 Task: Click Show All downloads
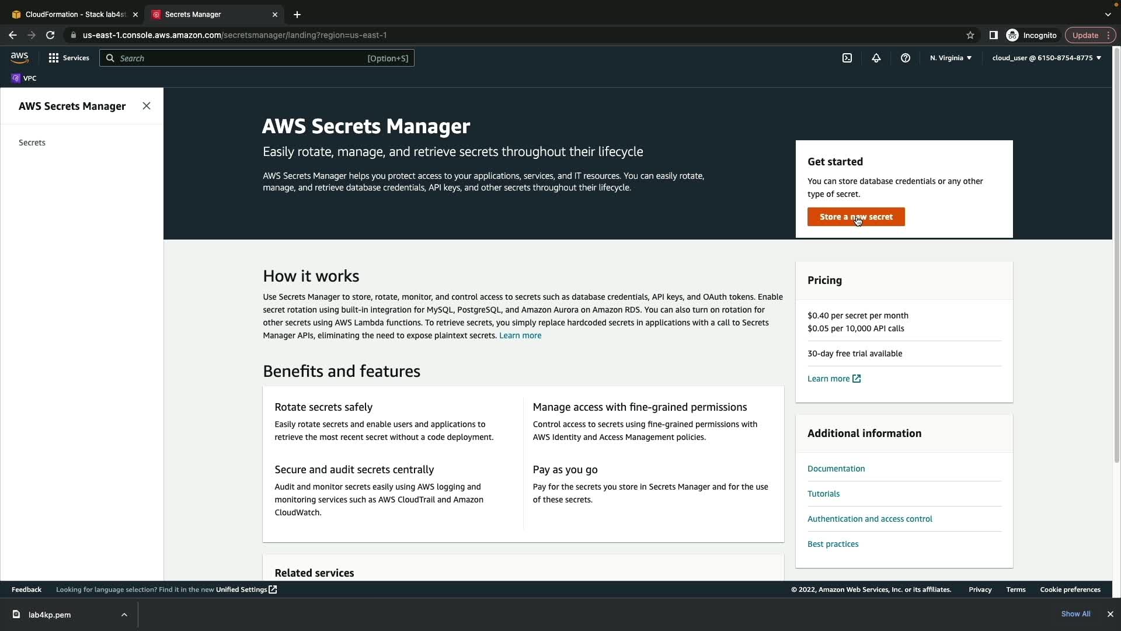click(1075, 614)
